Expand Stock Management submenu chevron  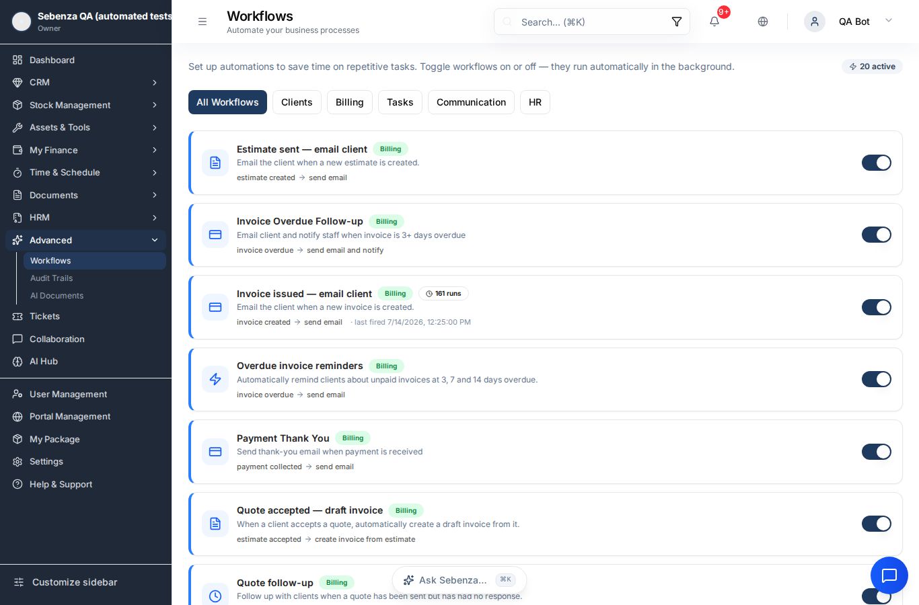(155, 105)
